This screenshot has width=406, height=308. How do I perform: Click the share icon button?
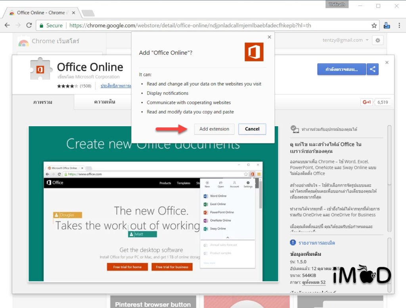coord(373,69)
